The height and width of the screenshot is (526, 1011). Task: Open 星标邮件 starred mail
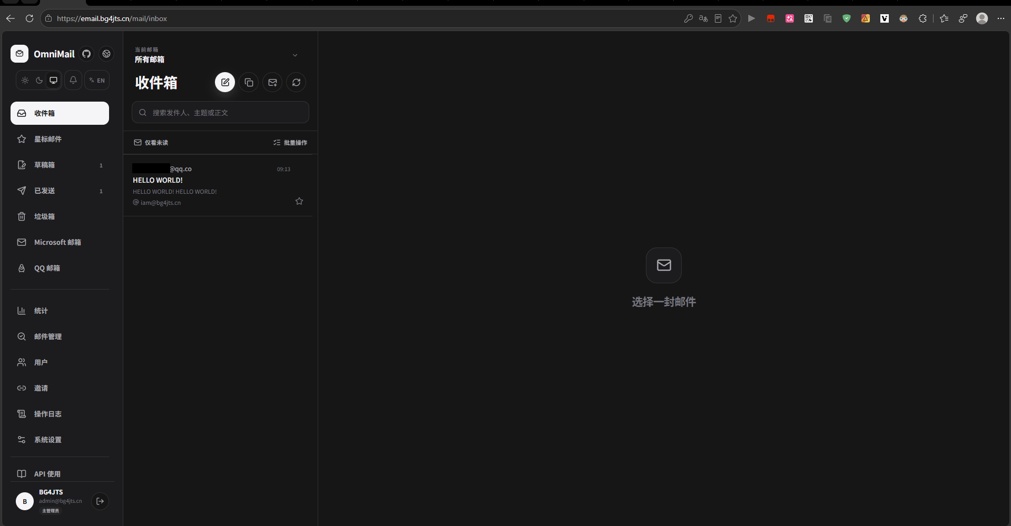coord(60,139)
